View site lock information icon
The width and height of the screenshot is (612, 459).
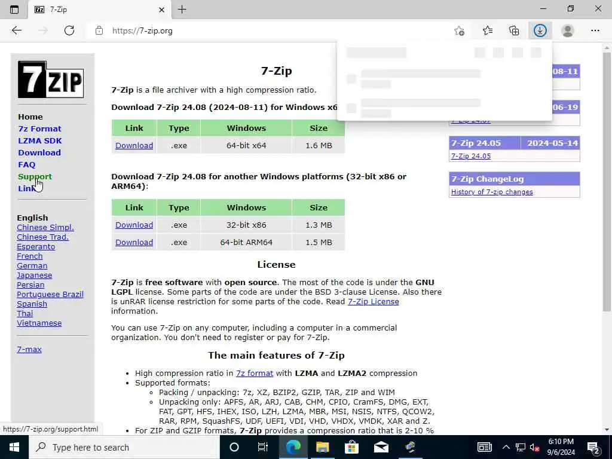click(99, 30)
